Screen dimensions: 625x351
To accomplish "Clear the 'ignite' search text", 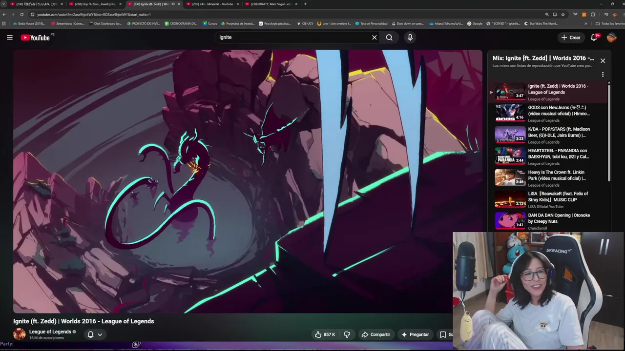I will point(375,37).
